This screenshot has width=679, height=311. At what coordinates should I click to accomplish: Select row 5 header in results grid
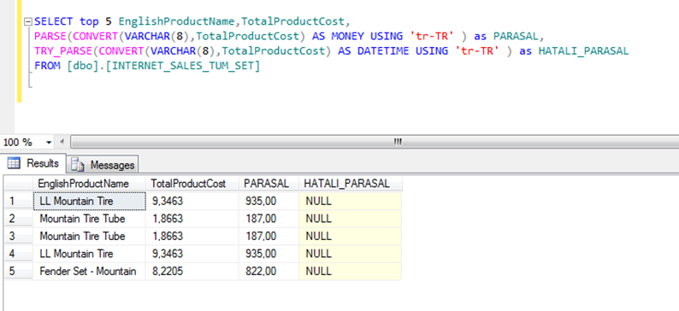click(18, 271)
